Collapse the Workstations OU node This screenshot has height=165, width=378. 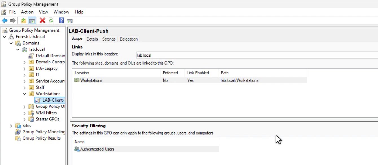point(25,94)
